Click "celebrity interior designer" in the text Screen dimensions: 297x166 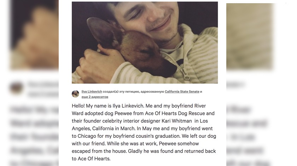131,121
